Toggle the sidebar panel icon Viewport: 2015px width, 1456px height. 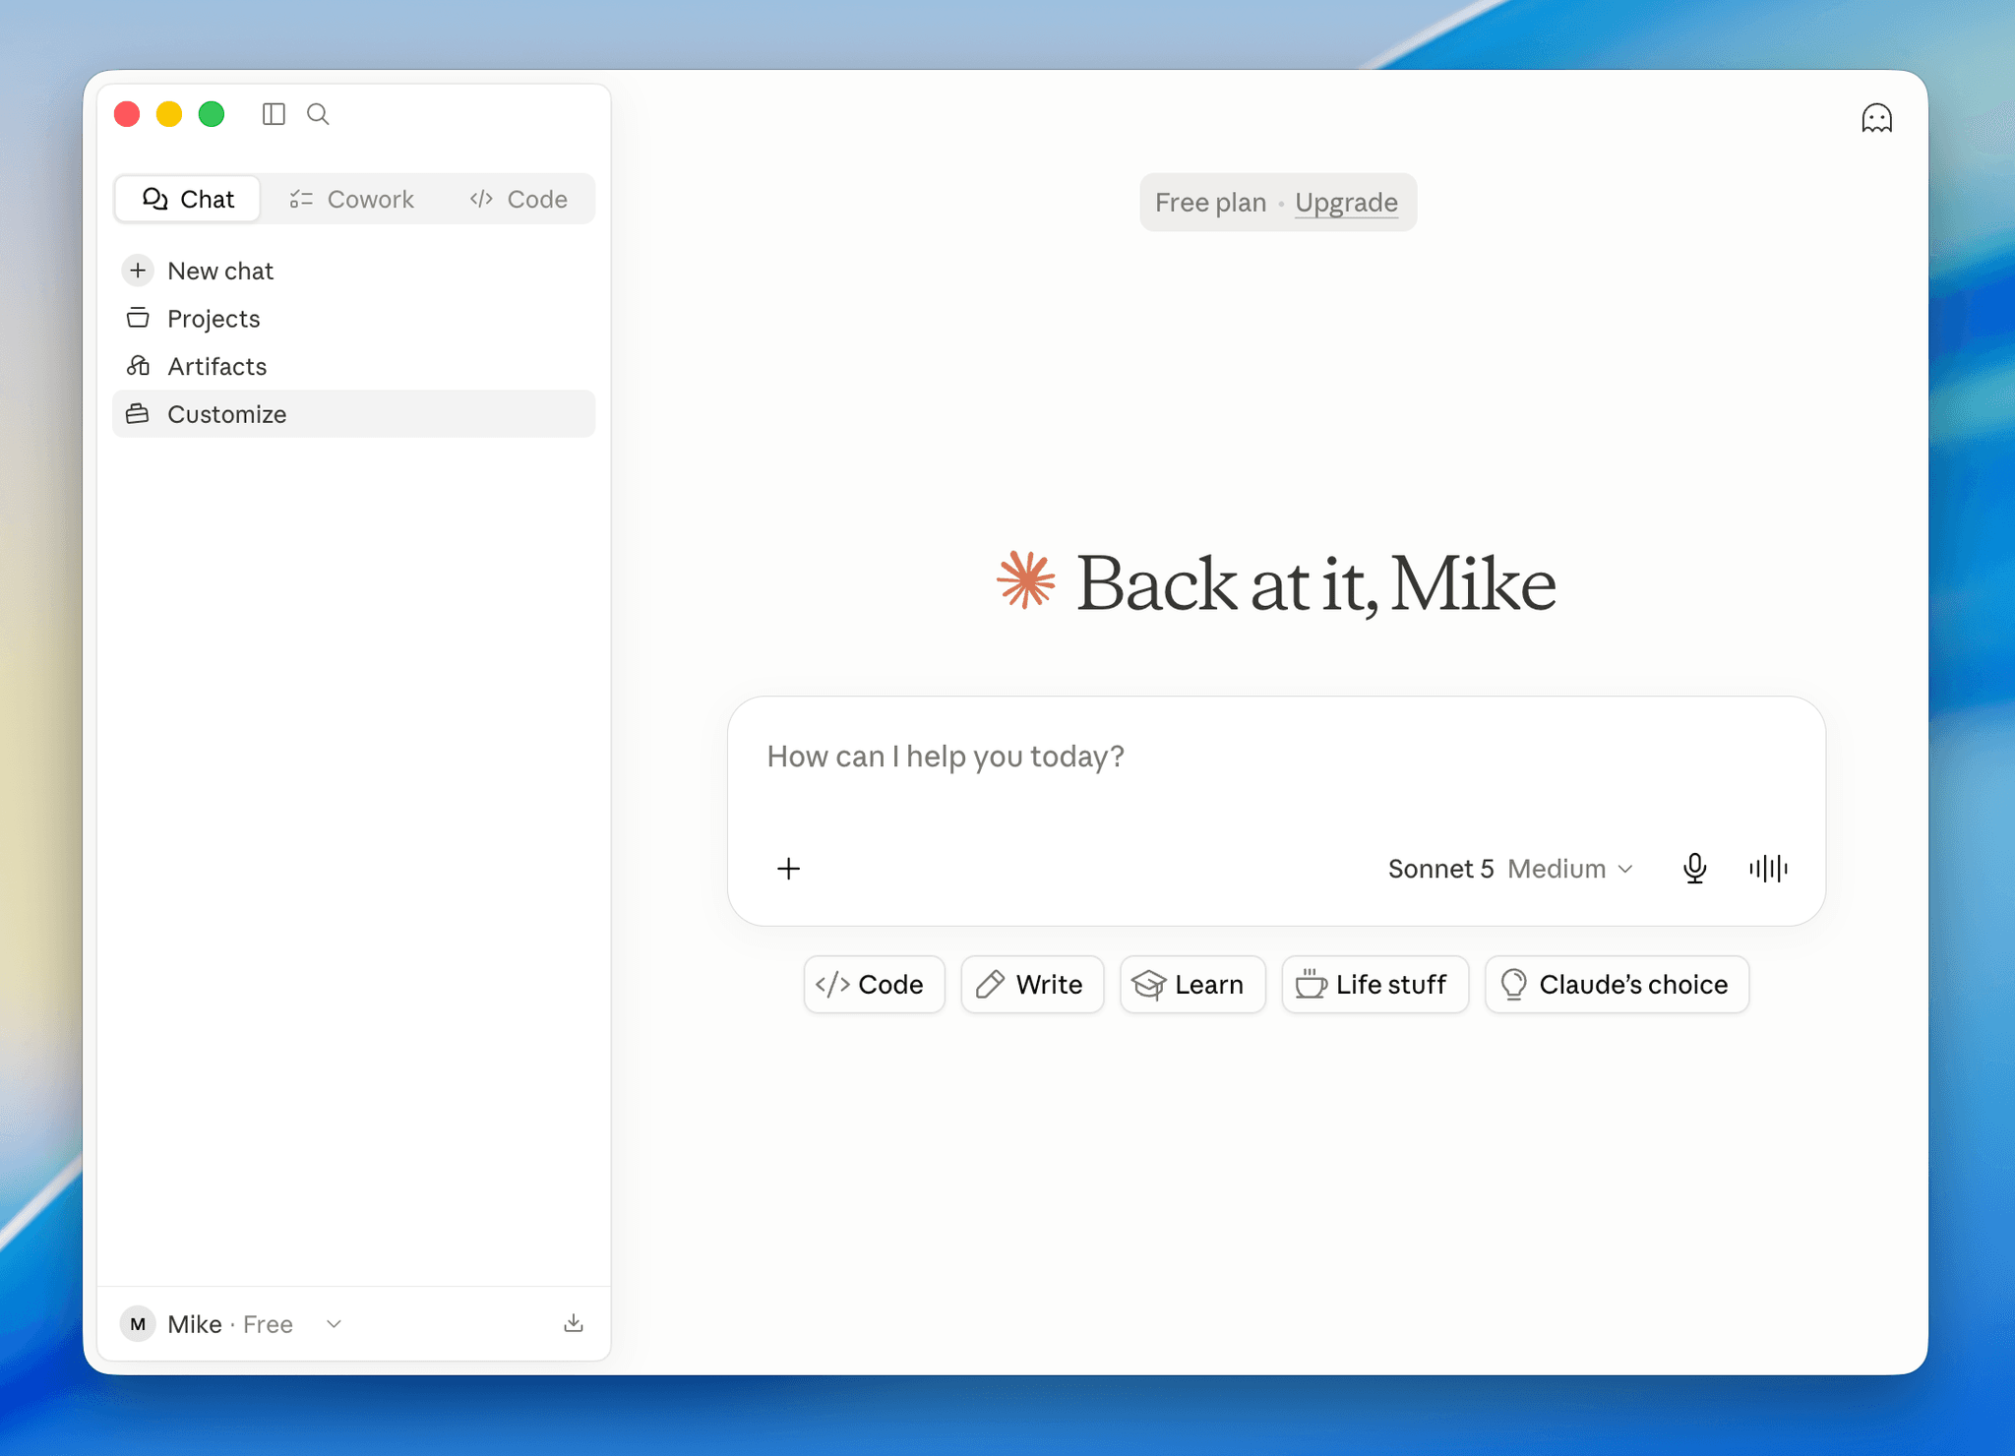274,114
